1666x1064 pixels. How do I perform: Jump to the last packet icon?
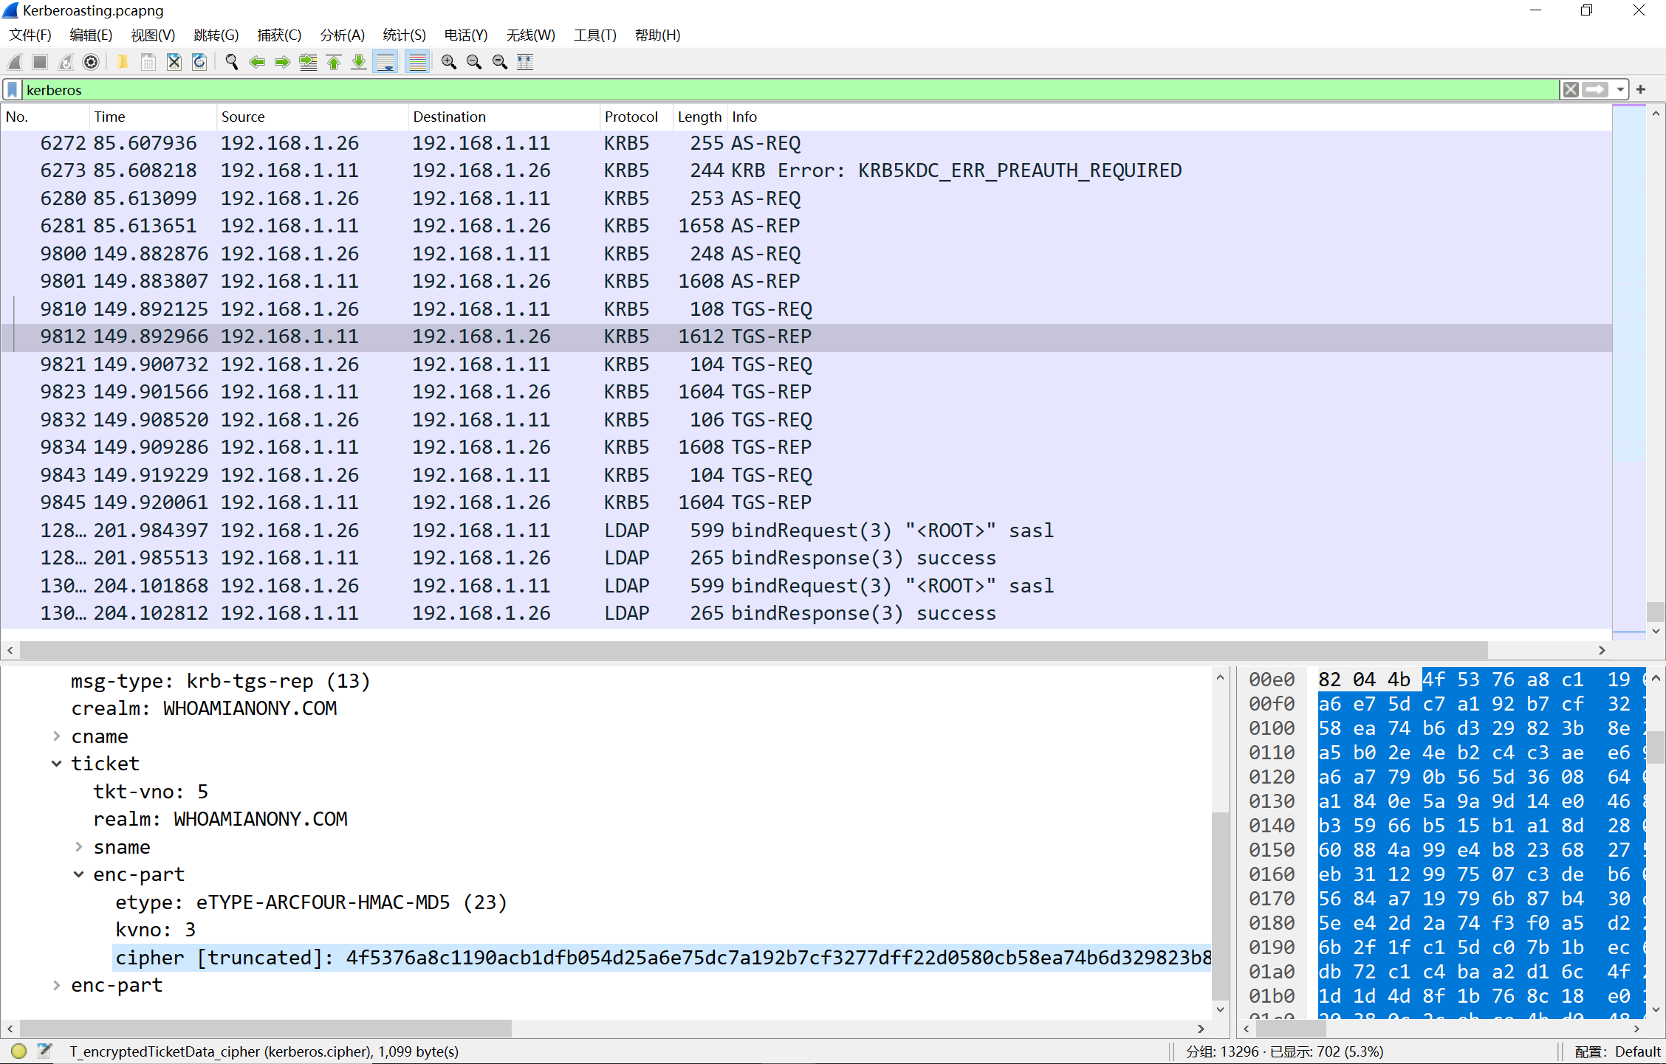359,62
